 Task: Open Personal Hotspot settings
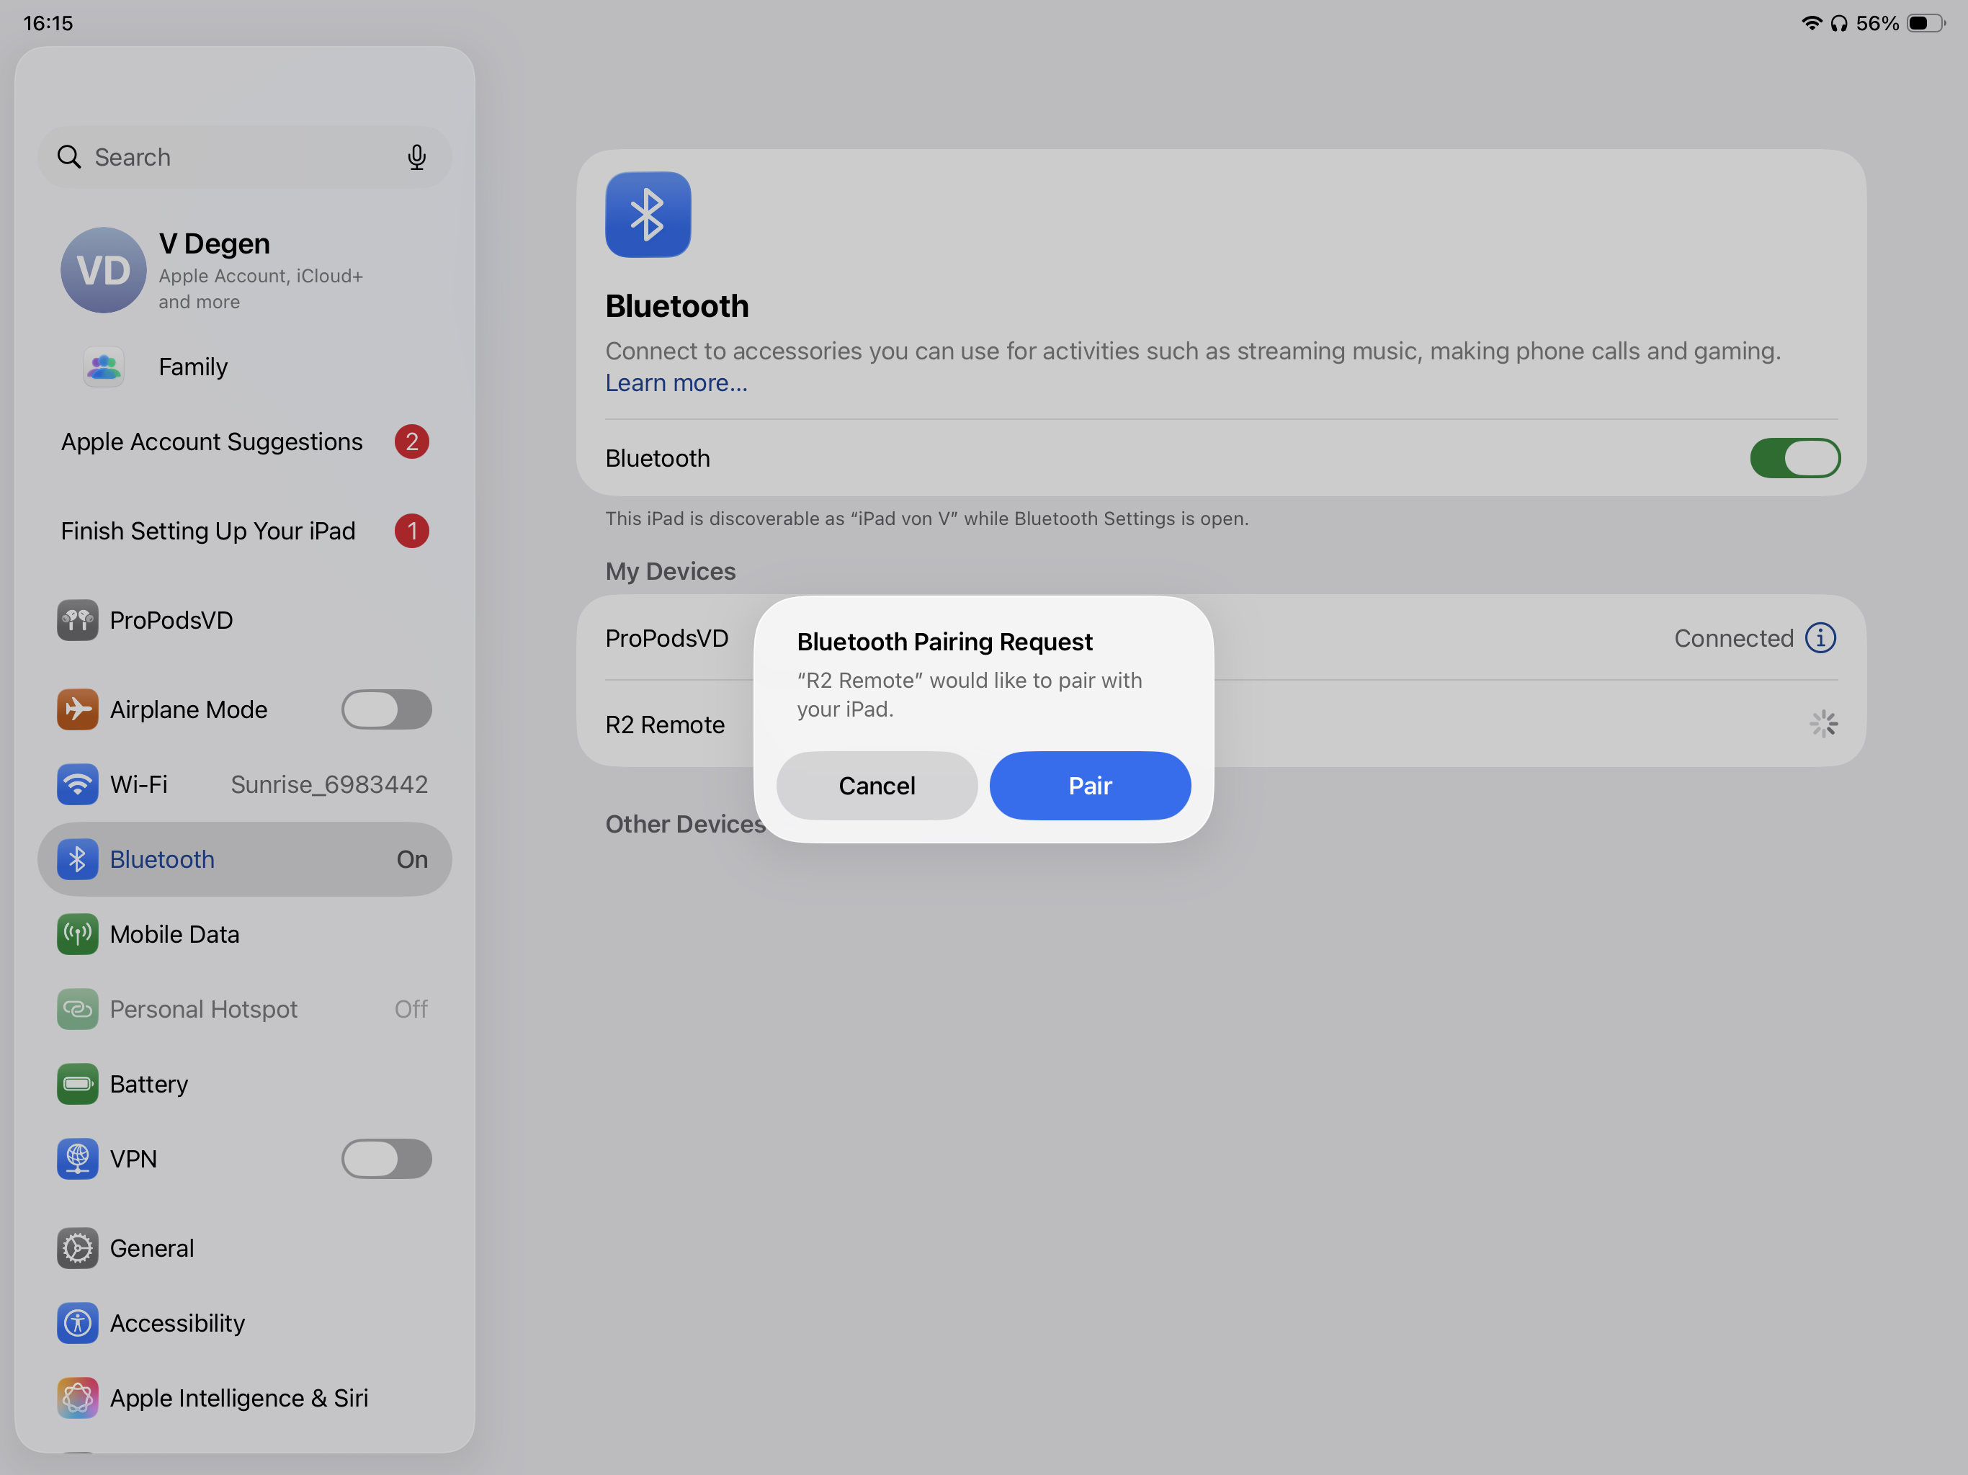245,1009
